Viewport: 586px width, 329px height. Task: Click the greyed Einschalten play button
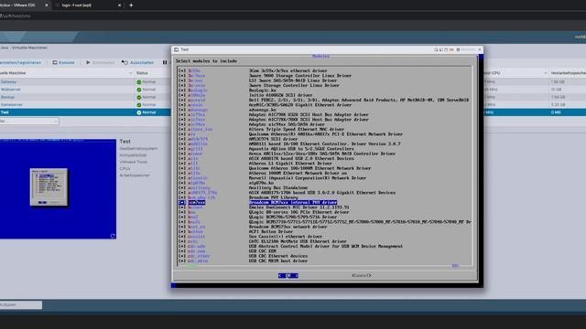100,62
